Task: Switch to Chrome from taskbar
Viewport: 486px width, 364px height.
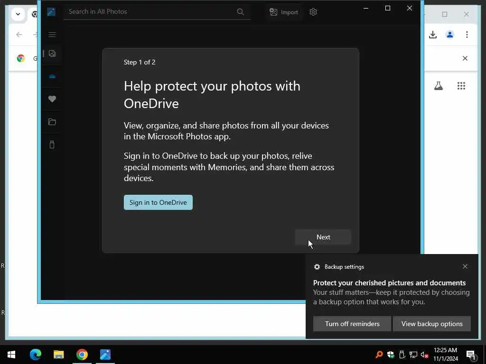Action: click(82, 355)
